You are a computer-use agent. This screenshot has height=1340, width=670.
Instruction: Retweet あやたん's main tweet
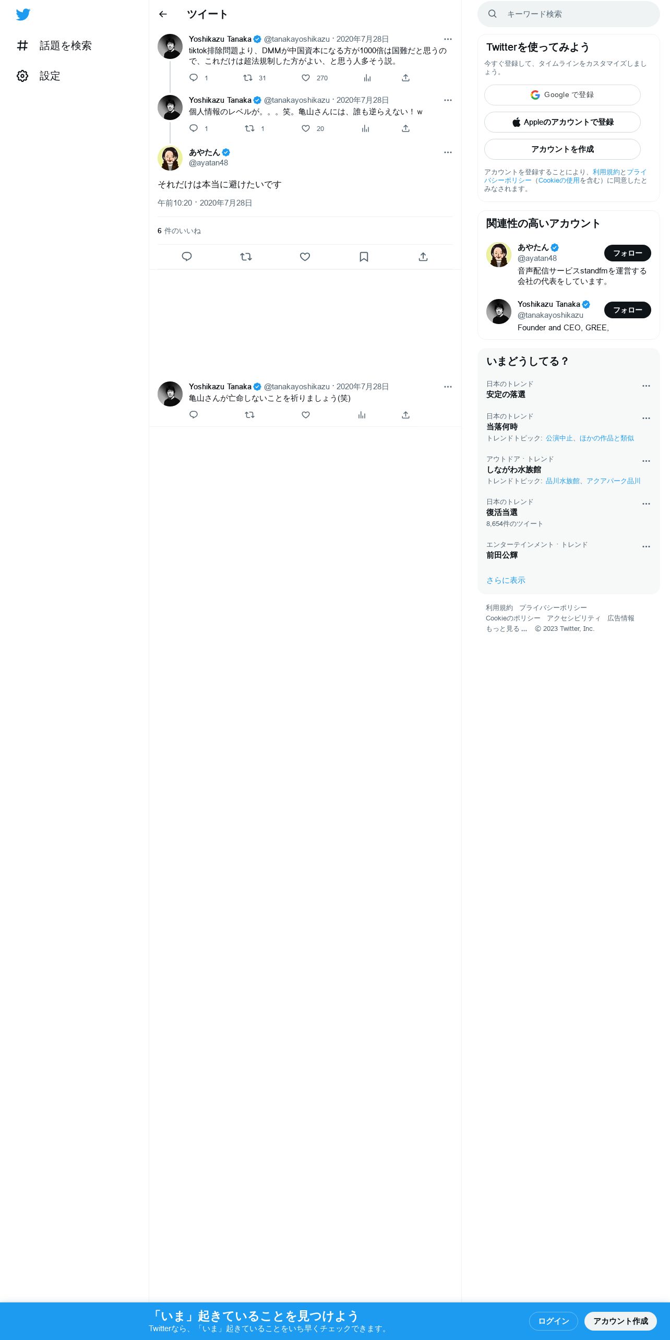[x=246, y=257]
